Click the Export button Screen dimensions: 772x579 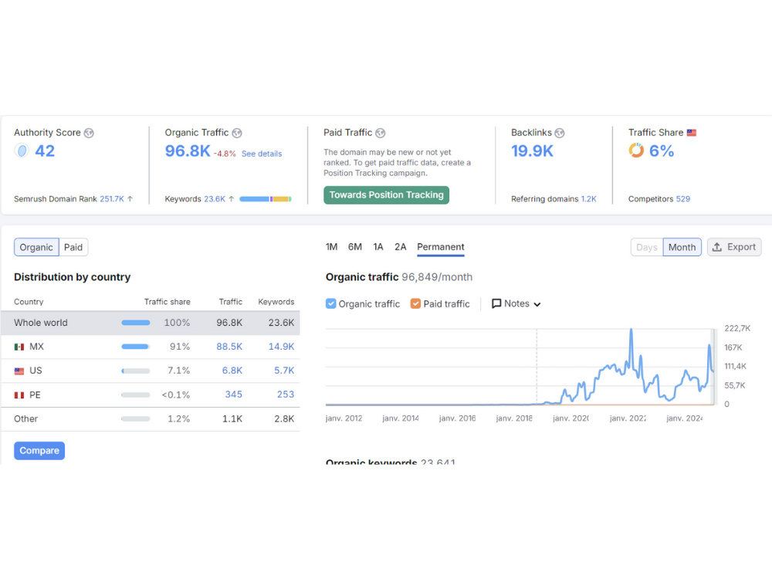pyautogui.click(x=734, y=247)
